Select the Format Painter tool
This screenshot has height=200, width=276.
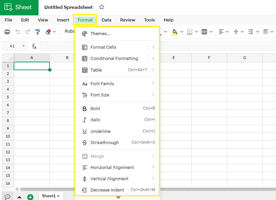tap(38, 31)
